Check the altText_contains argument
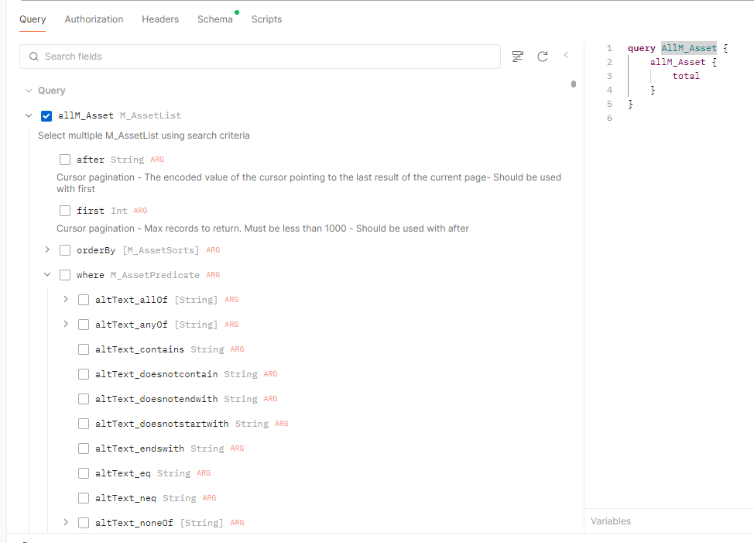 point(83,349)
